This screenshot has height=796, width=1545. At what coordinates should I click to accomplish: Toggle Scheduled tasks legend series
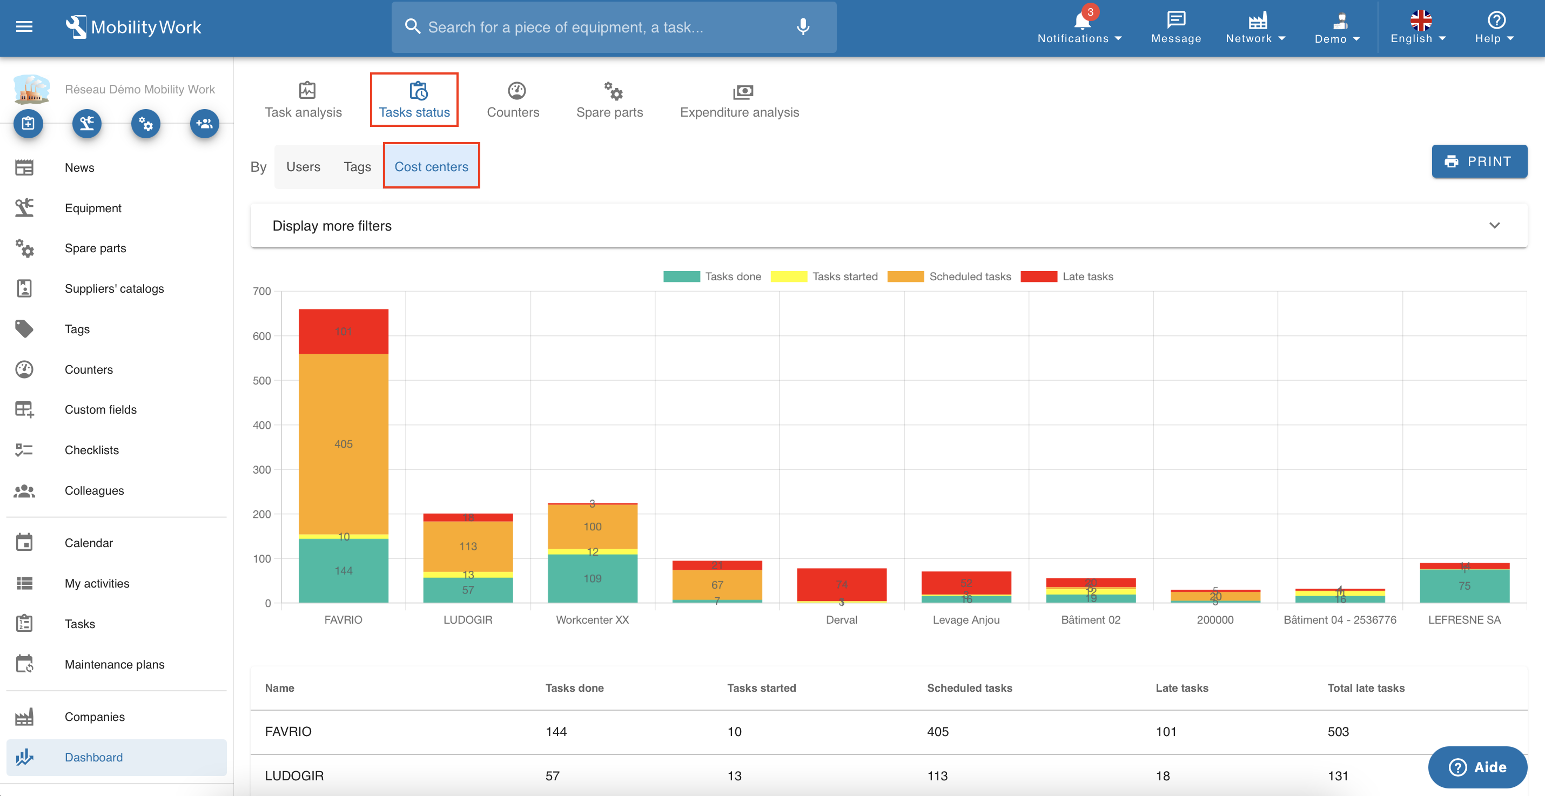coord(949,276)
